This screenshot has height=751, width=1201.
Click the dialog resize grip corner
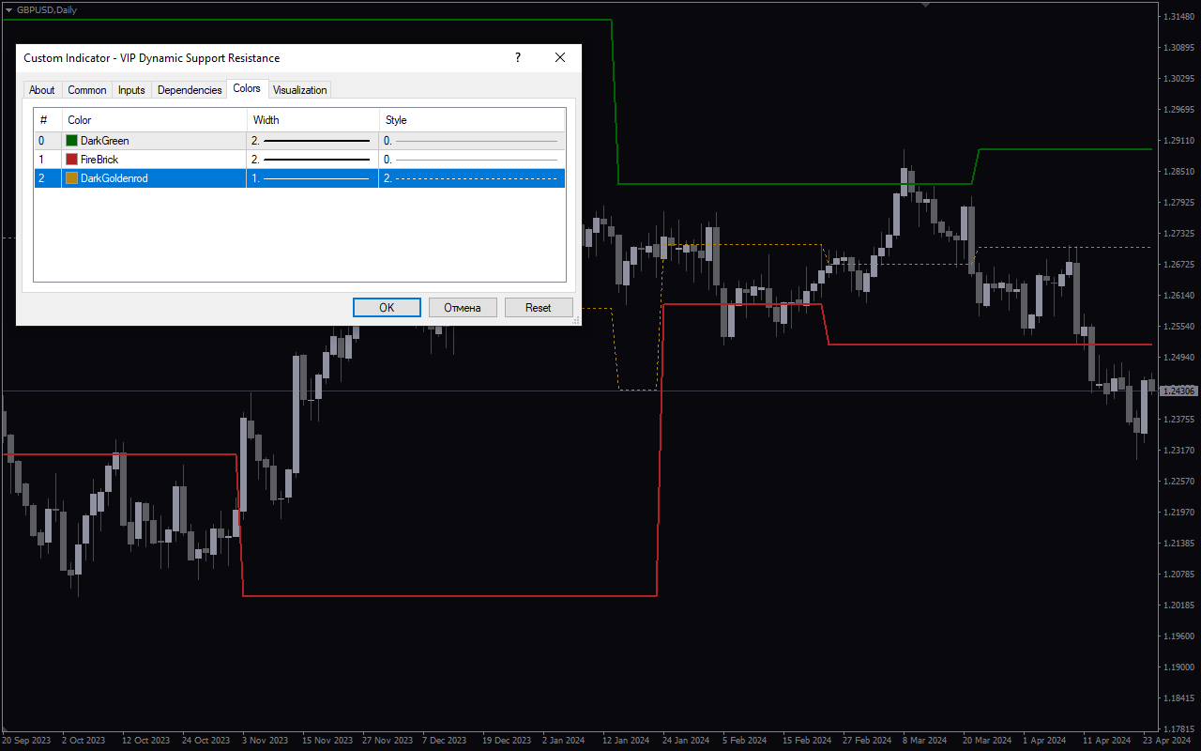pos(576,320)
